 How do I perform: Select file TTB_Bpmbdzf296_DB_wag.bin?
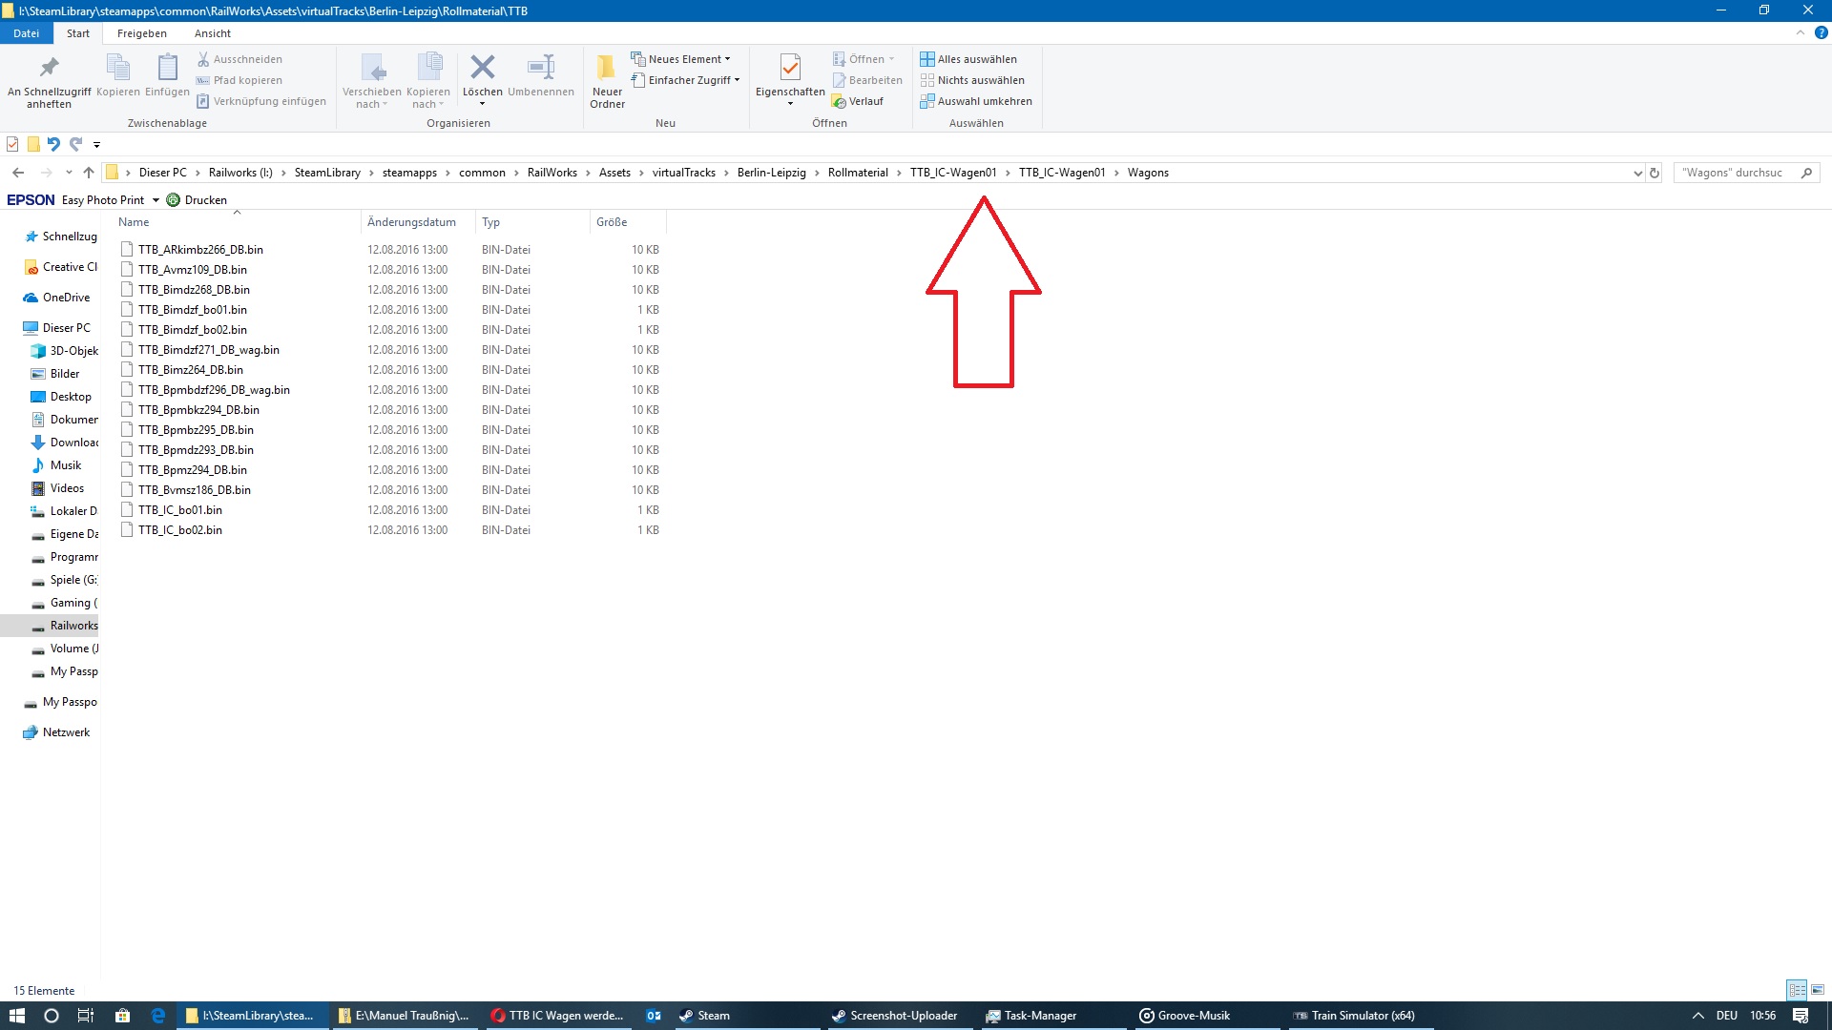click(x=214, y=390)
